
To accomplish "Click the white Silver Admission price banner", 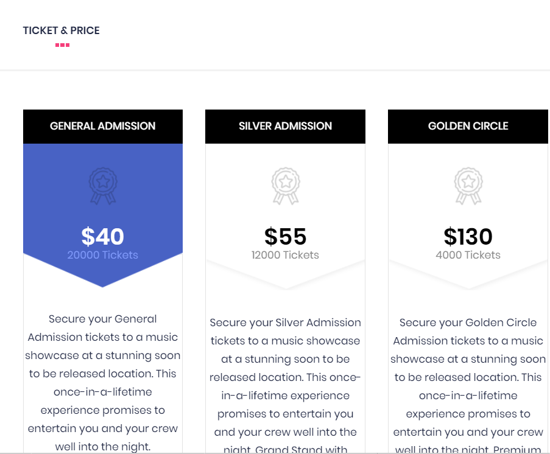I will tap(285, 216).
